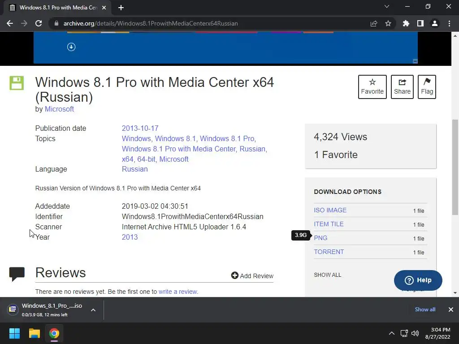Open the side panel icon
Viewport: 459px width, 344px height.
(x=420, y=23)
